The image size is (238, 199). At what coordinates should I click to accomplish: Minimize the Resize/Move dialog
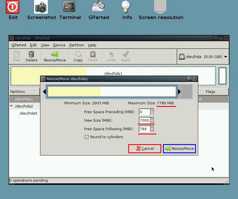190,79
